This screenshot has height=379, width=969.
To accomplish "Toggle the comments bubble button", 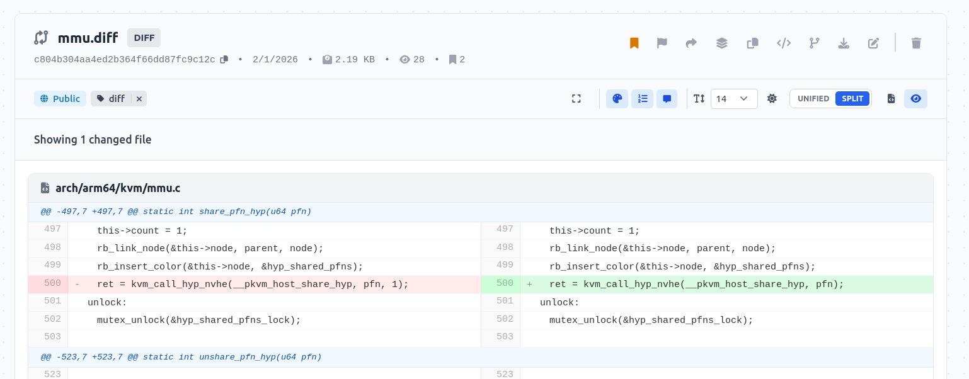I will click(667, 99).
